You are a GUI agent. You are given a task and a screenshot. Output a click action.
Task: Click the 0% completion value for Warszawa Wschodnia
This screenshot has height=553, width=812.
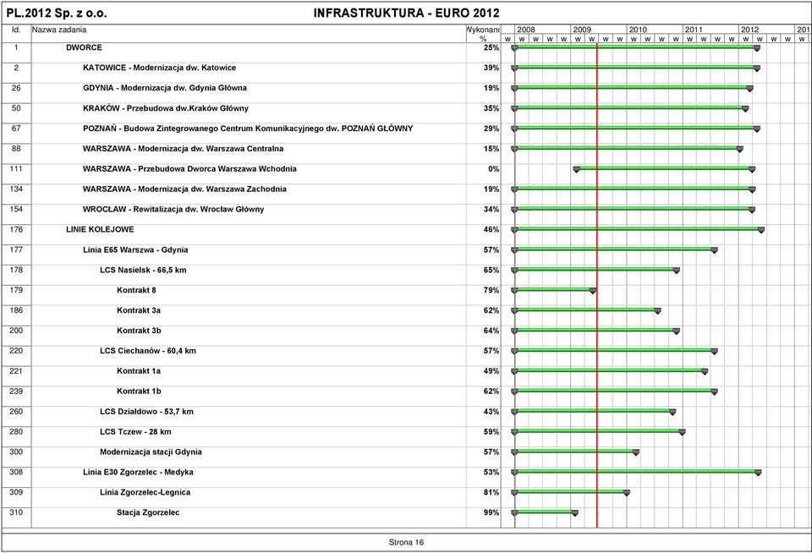coord(493,169)
